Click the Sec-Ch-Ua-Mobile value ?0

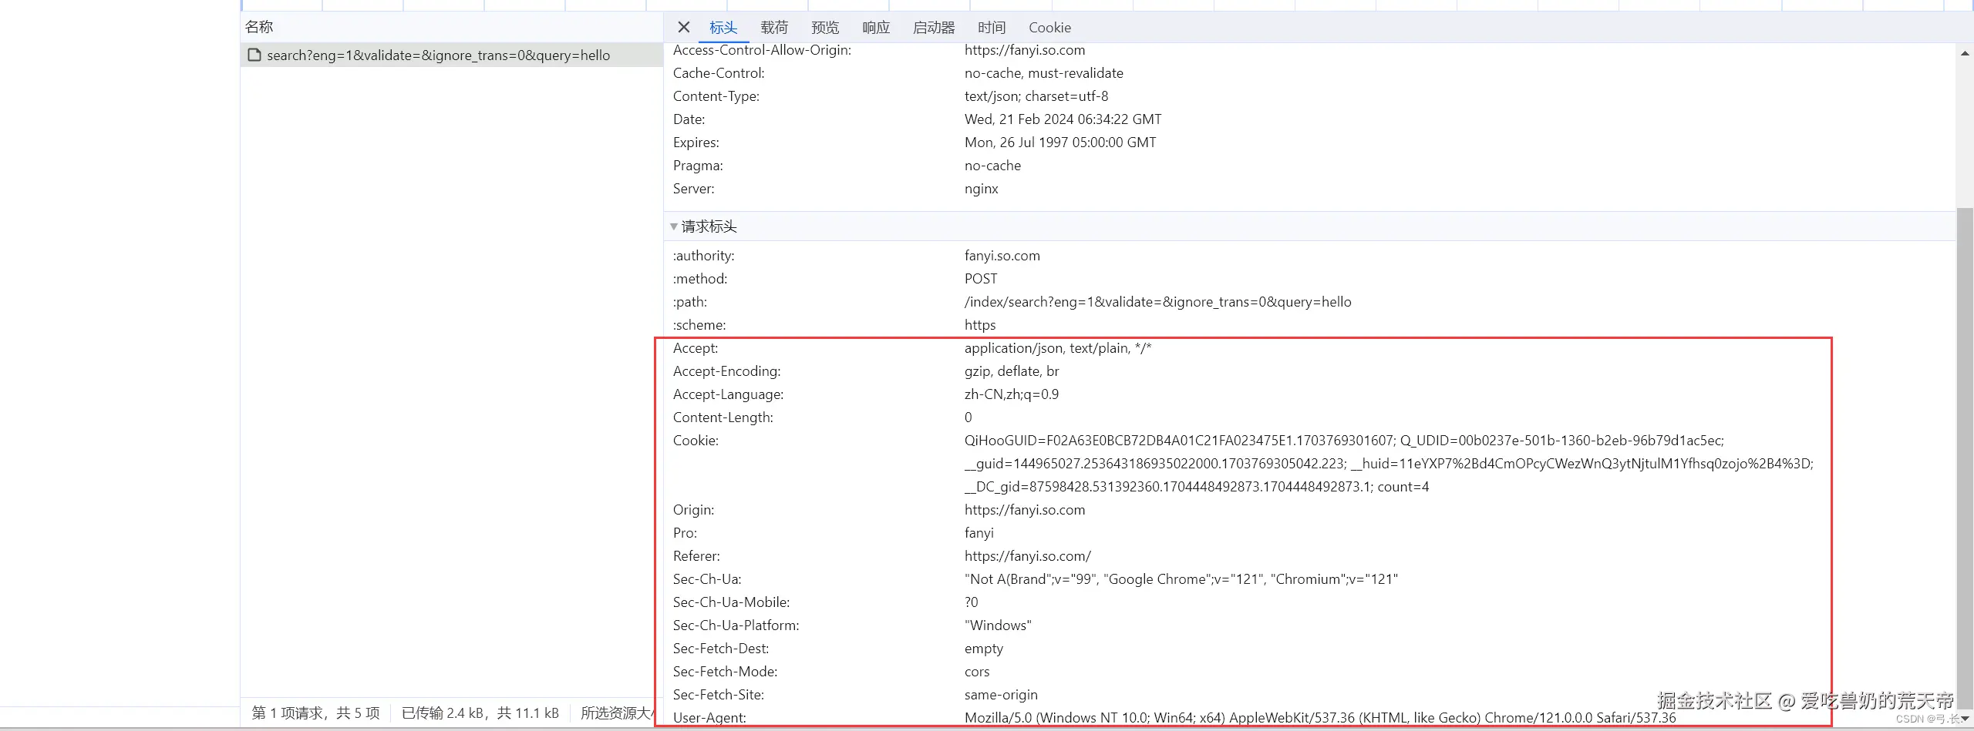pos(971,602)
